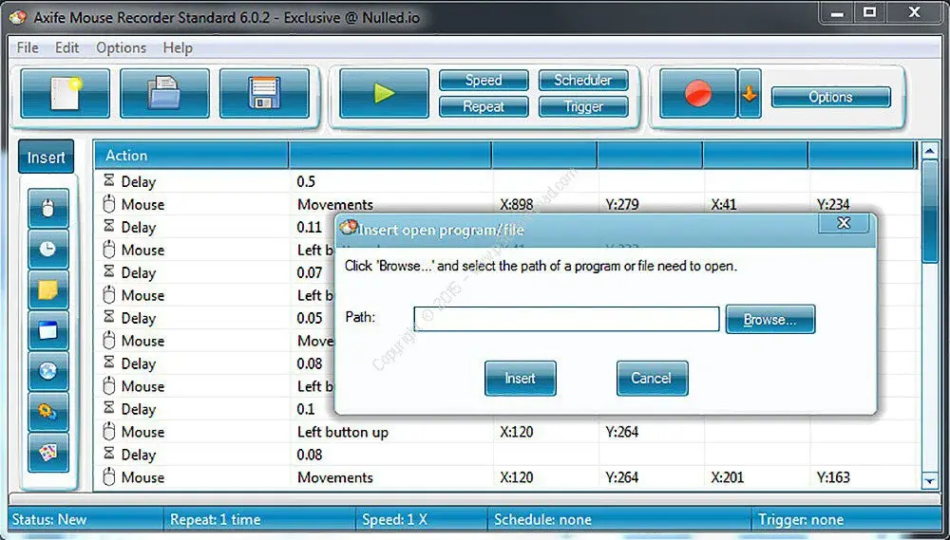This screenshot has width=950, height=540.
Task: Click the colorful palette sidebar icon
Action: 47,453
